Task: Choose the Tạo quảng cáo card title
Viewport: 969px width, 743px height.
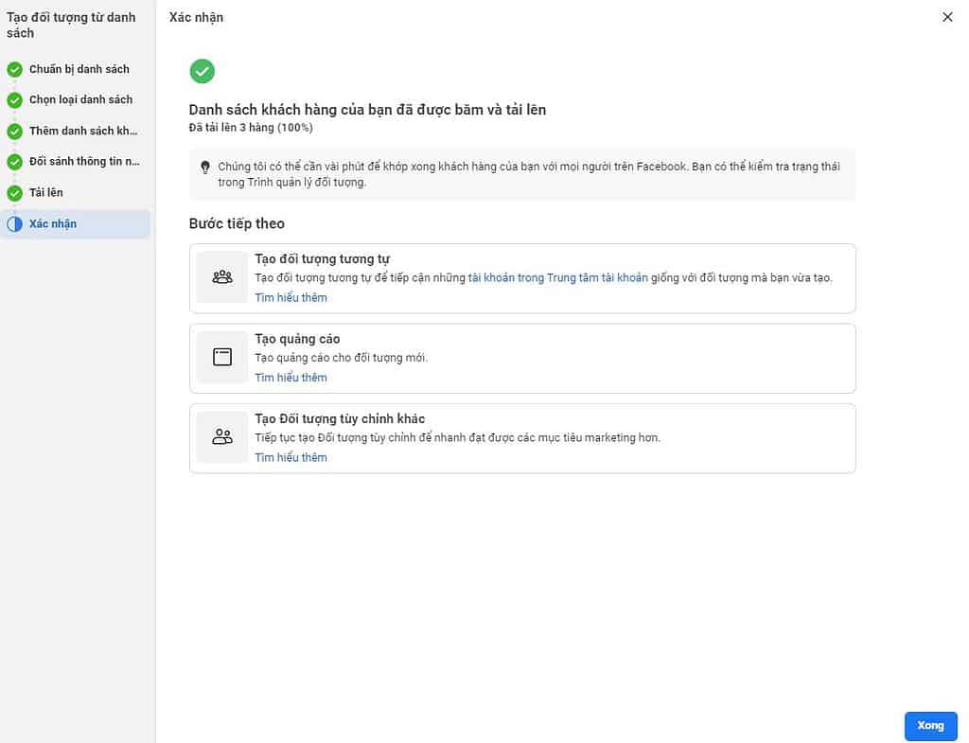Action: [x=297, y=339]
